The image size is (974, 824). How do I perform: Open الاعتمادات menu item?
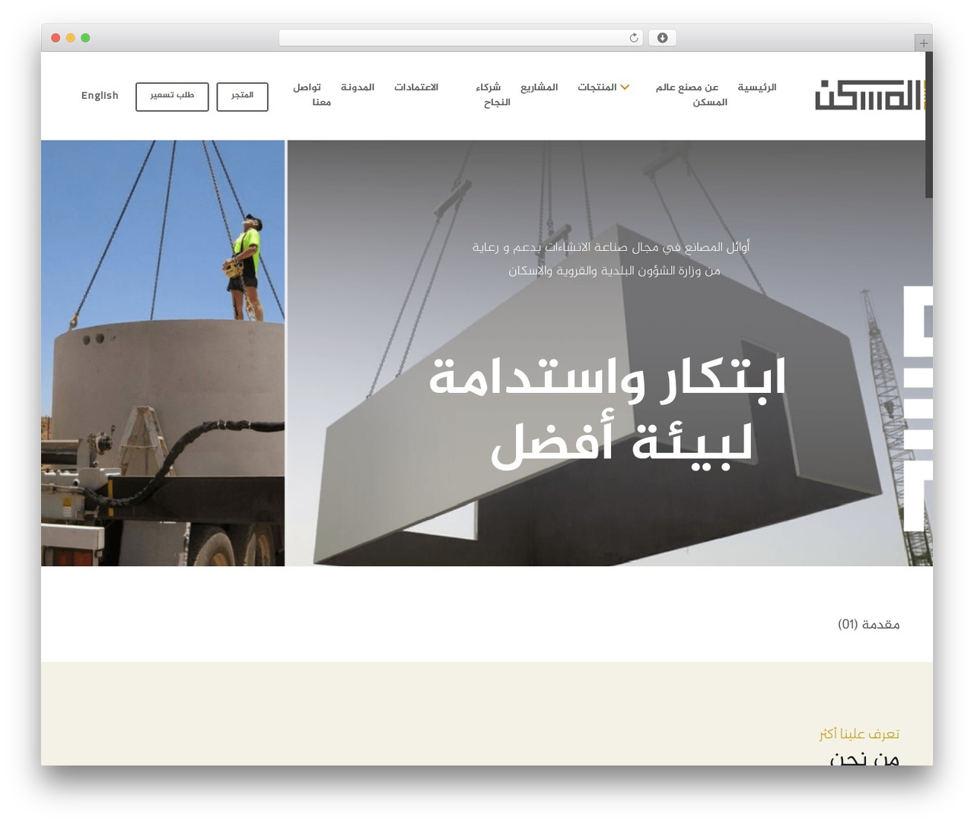(416, 87)
